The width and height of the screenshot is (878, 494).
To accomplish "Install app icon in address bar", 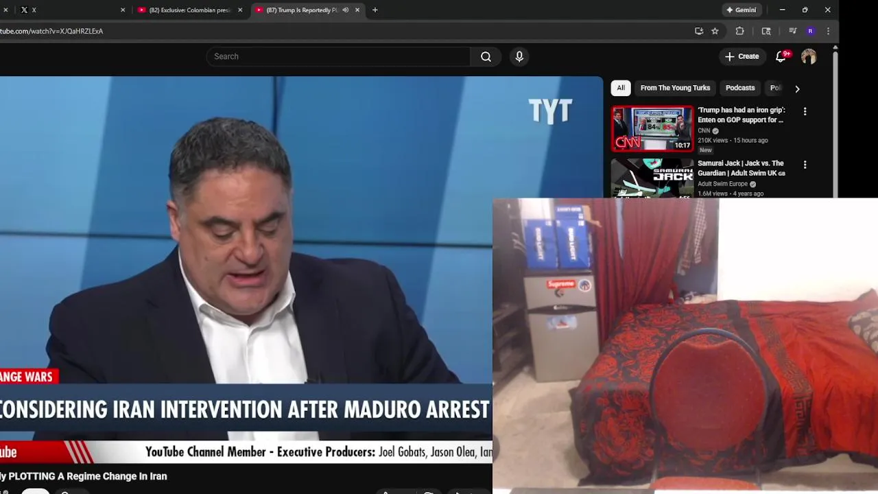I will click(x=699, y=31).
